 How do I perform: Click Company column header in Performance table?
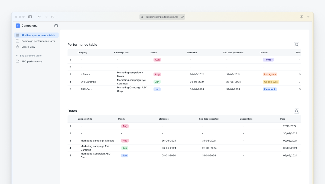coord(82,52)
